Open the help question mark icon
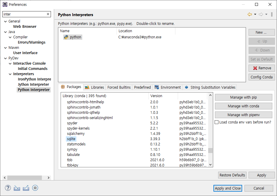The height and width of the screenshot is (196, 277). tap(8, 188)
